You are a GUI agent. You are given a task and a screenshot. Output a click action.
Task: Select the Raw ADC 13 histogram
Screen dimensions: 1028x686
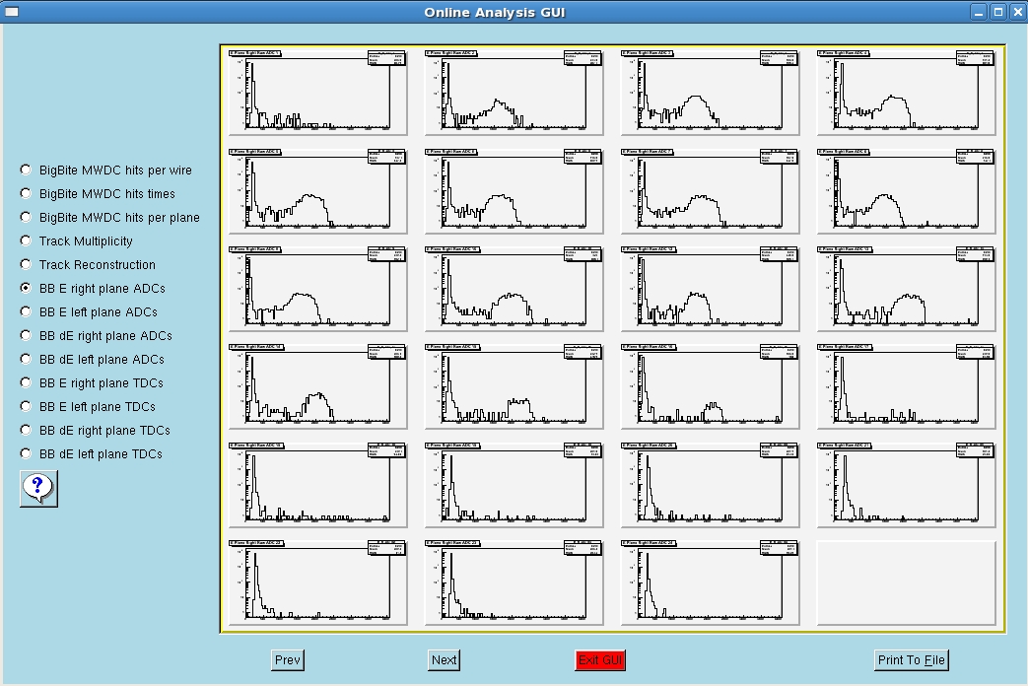click(906, 289)
